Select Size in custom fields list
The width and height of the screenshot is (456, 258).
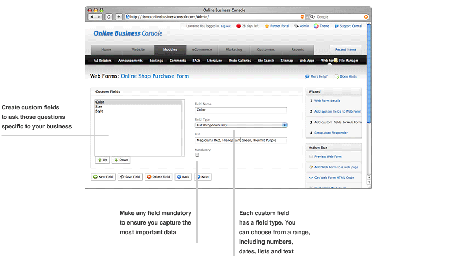point(99,107)
